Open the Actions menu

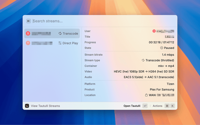[157, 106]
